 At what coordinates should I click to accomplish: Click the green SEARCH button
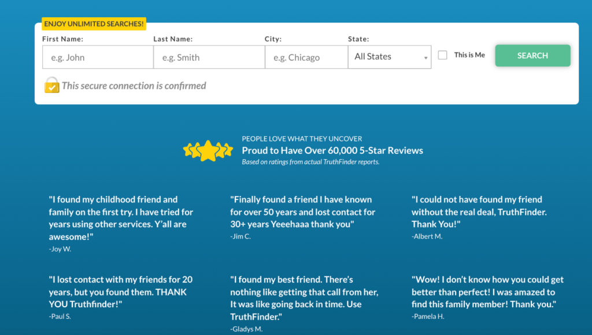pyautogui.click(x=532, y=56)
